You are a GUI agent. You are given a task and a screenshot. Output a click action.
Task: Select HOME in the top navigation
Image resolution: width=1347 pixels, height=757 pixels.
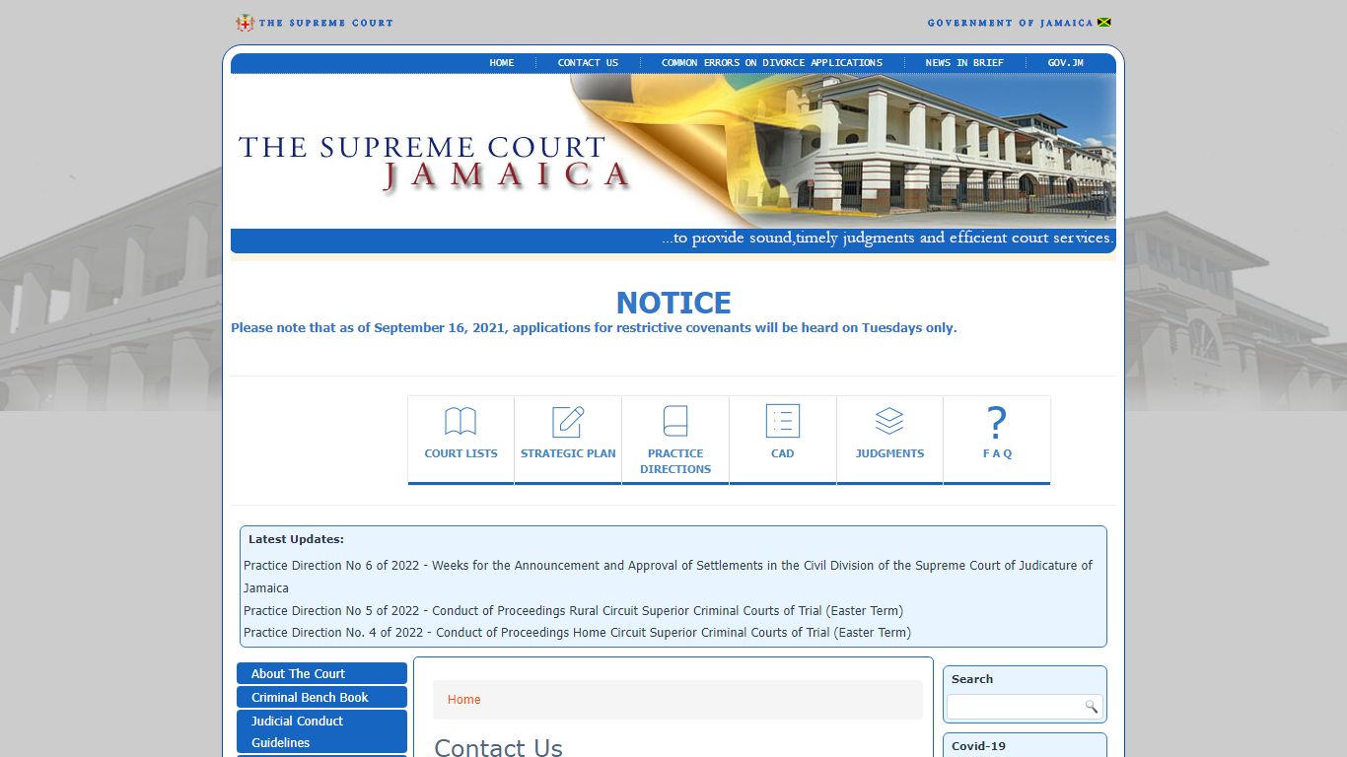pyautogui.click(x=502, y=62)
